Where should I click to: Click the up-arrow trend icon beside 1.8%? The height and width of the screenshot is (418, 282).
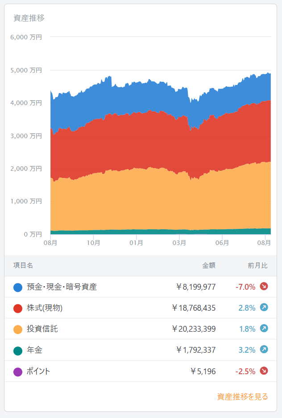[x=264, y=329]
